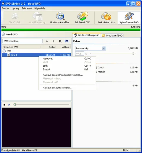
Task: Click the start/end frames icon
Action: (67, 41)
